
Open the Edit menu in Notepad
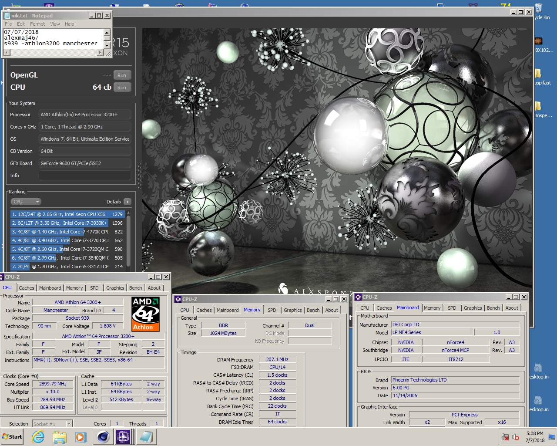(x=21, y=24)
